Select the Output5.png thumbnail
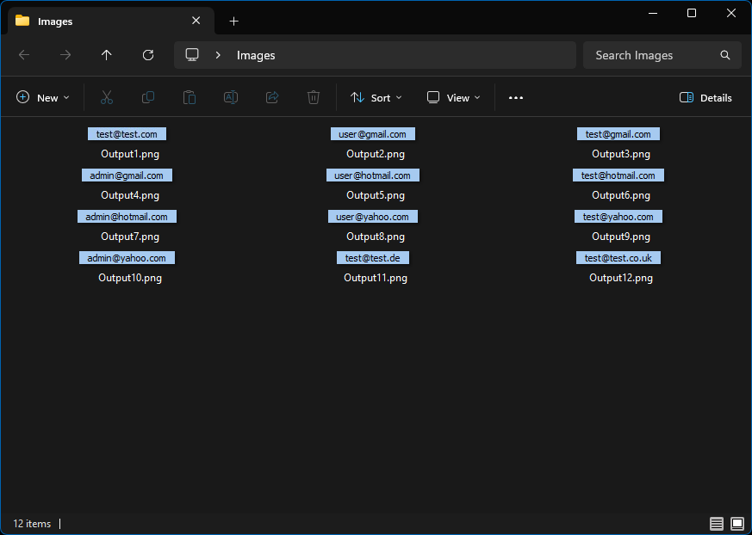The height and width of the screenshot is (535, 752). point(375,176)
